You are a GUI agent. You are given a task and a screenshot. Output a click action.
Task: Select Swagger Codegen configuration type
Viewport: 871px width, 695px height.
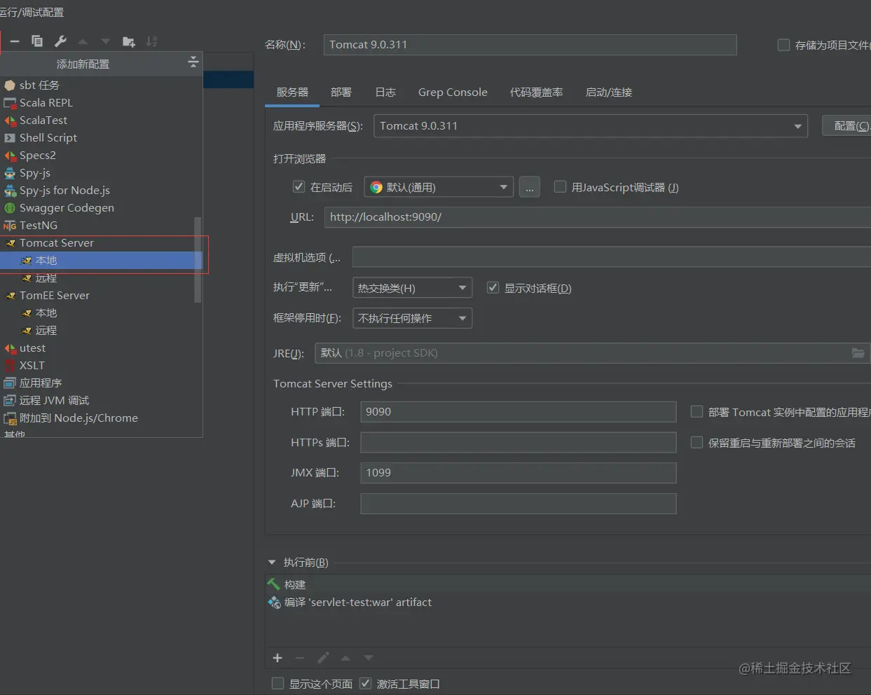(102, 207)
